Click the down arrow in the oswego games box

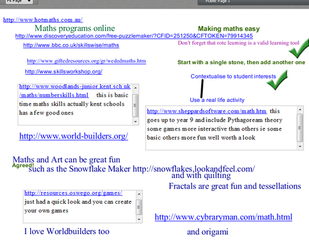click(x=139, y=219)
